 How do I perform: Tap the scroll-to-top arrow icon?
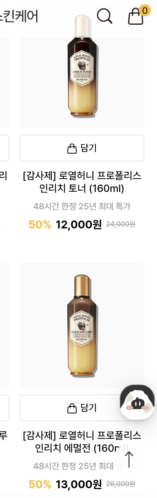129,459
